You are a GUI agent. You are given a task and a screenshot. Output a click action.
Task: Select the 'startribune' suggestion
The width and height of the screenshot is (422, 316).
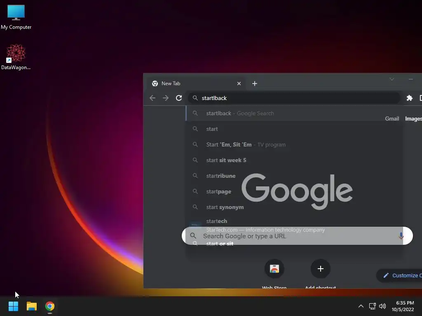tap(294, 176)
